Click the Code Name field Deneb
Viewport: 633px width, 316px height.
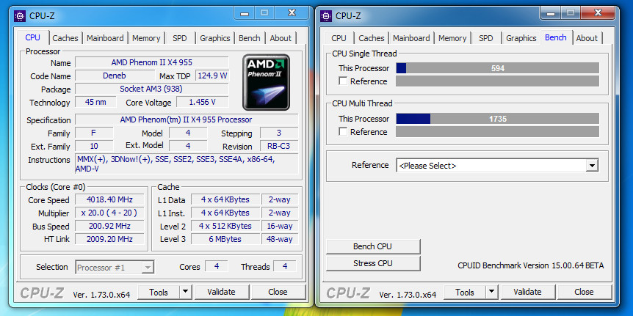point(115,76)
